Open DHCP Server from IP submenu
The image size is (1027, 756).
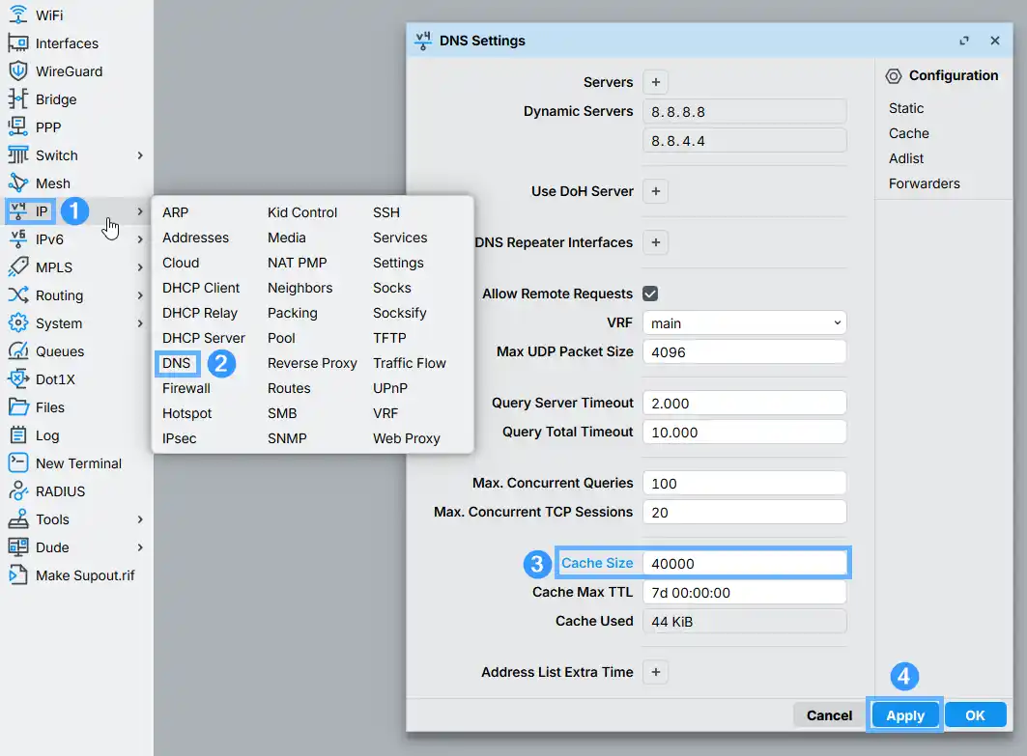204,338
